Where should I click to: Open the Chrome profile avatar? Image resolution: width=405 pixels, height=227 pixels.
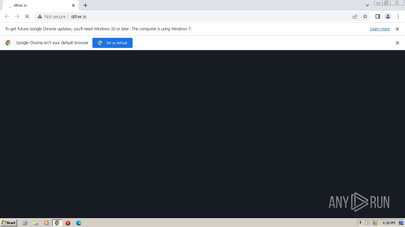388,16
